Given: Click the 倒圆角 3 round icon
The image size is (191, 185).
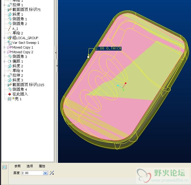Looking at the screenshot, I should coord(10,57).
